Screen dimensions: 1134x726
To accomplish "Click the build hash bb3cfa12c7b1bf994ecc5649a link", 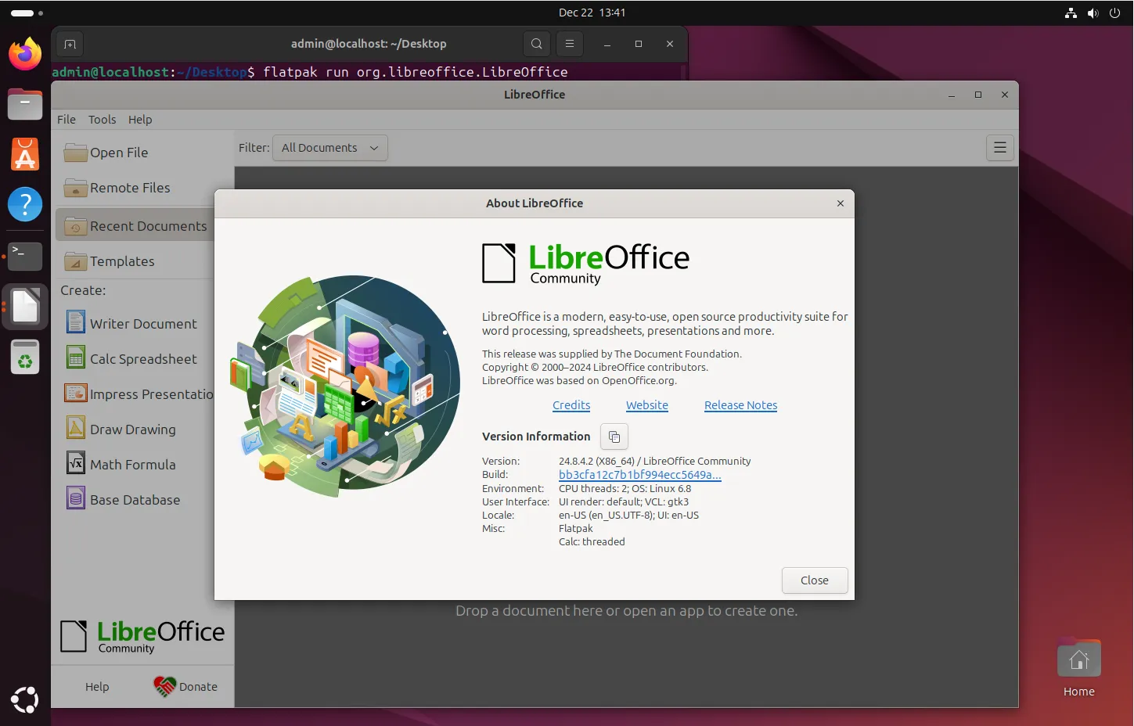I will pos(639,475).
